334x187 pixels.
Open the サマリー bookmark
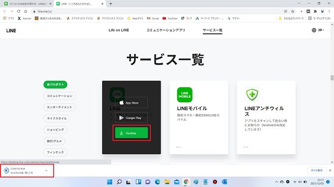(x=234, y=19)
